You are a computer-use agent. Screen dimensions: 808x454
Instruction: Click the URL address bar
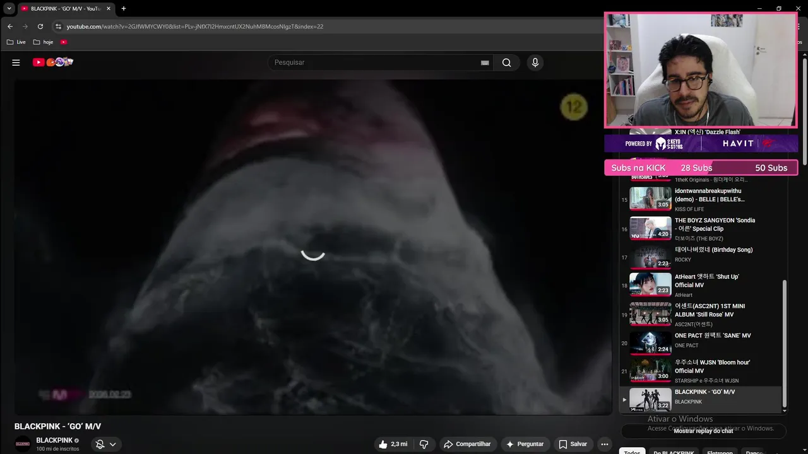coord(328,26)
